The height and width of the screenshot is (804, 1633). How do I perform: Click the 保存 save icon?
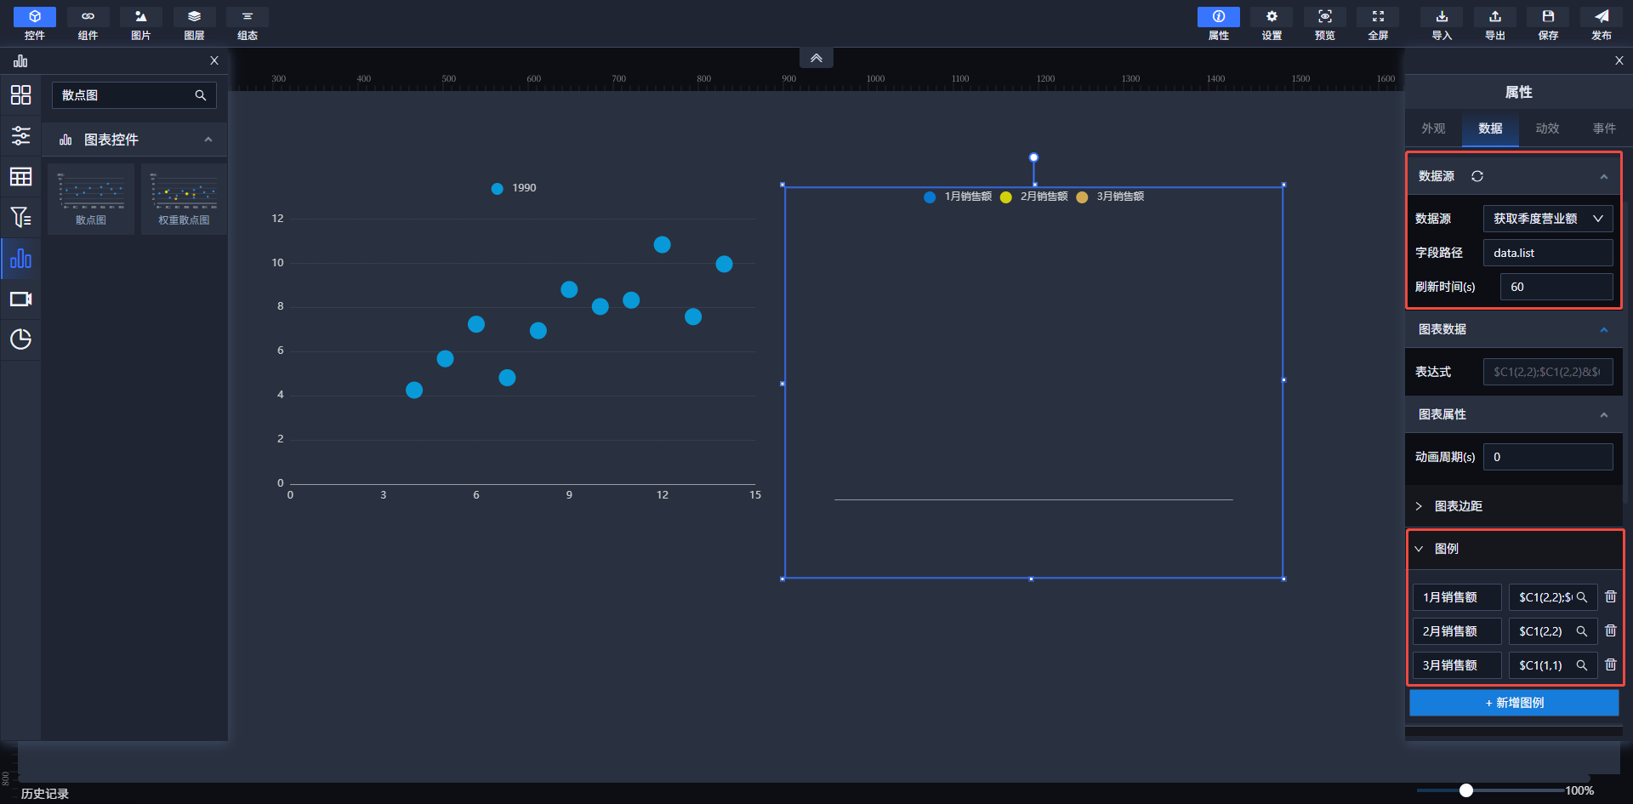(x=1548, y=23)
